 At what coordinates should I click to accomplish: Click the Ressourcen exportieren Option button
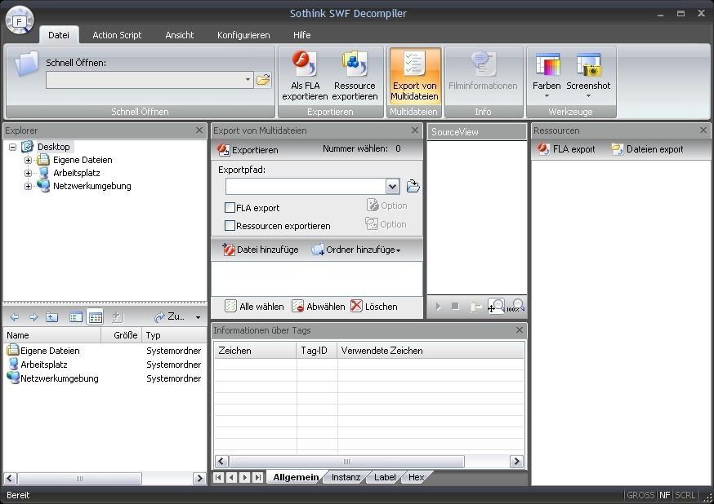coord(386,224)
